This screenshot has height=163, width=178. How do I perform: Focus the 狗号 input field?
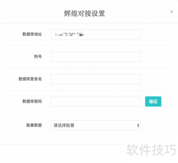(96, 57)
